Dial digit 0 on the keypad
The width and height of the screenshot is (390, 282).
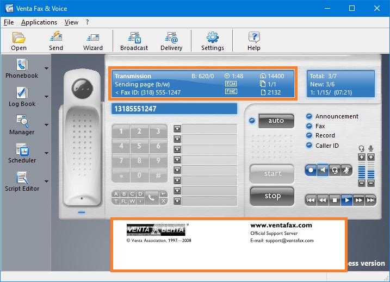point(139,176)
